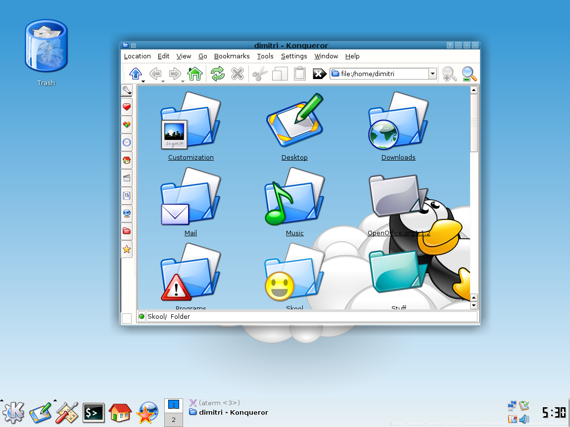The width and height of the screenshot is (570, 427).
Task: Launch the globe with star panel icon
Action: coord(147,413)
